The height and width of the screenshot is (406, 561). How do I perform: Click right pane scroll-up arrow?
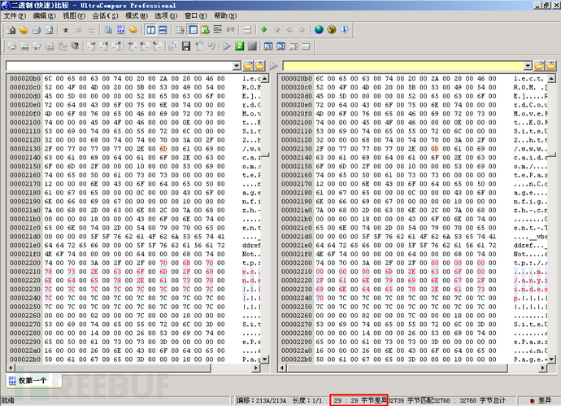pyautogui.click(x=552, y=78)
